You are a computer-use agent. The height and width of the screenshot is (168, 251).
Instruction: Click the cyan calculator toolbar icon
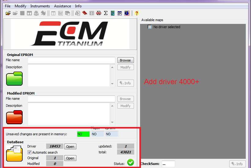click(113, 13)
